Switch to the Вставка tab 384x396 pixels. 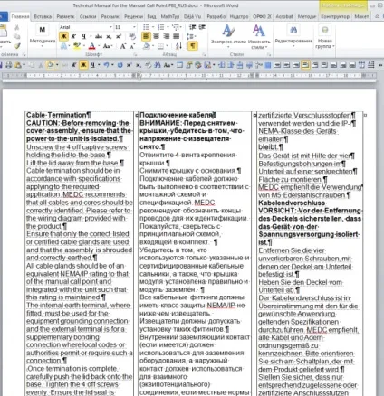[43, 16]
